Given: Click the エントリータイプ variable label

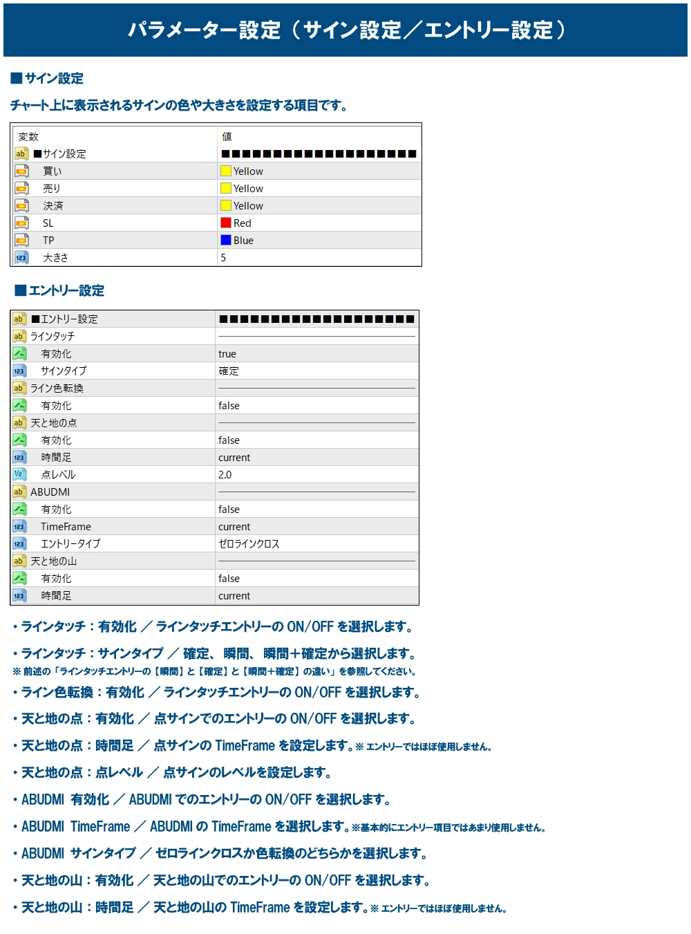Looking at the screenshot, I should point(70,543).
